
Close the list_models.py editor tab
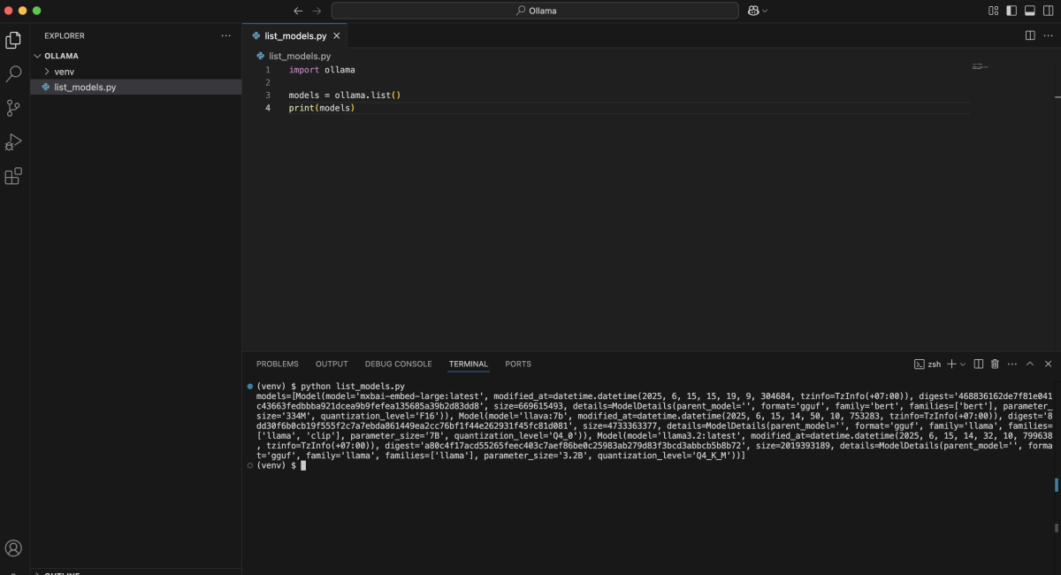(x=337, y=36)
